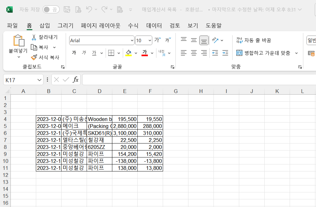
Task: Toggle Bold (굵게 가) formatting
Action: tap(74, 53)
